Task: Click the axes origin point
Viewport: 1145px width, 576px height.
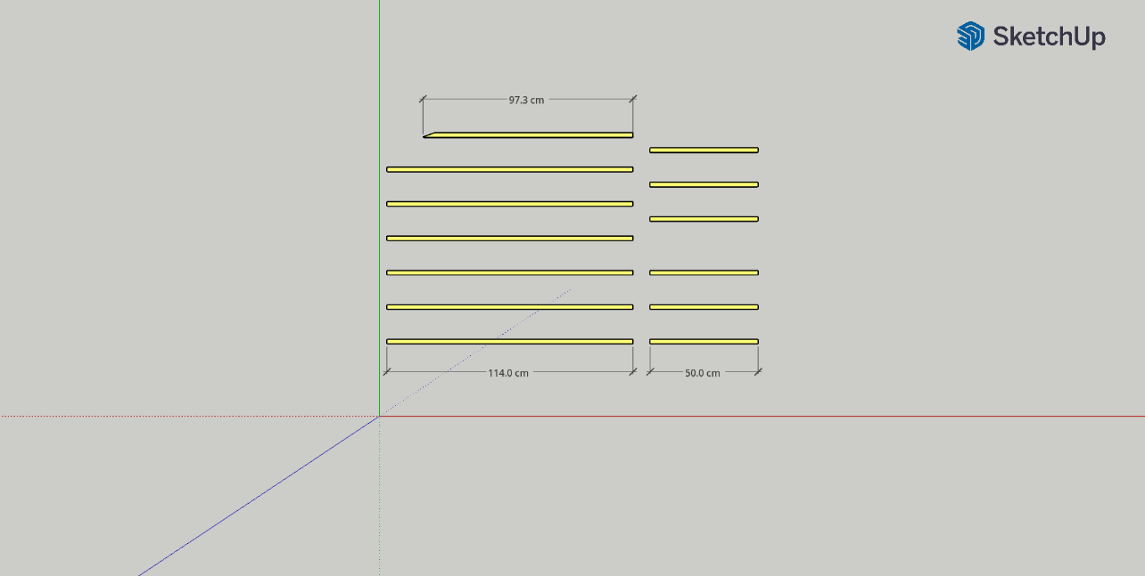Action: pos(380,416)
